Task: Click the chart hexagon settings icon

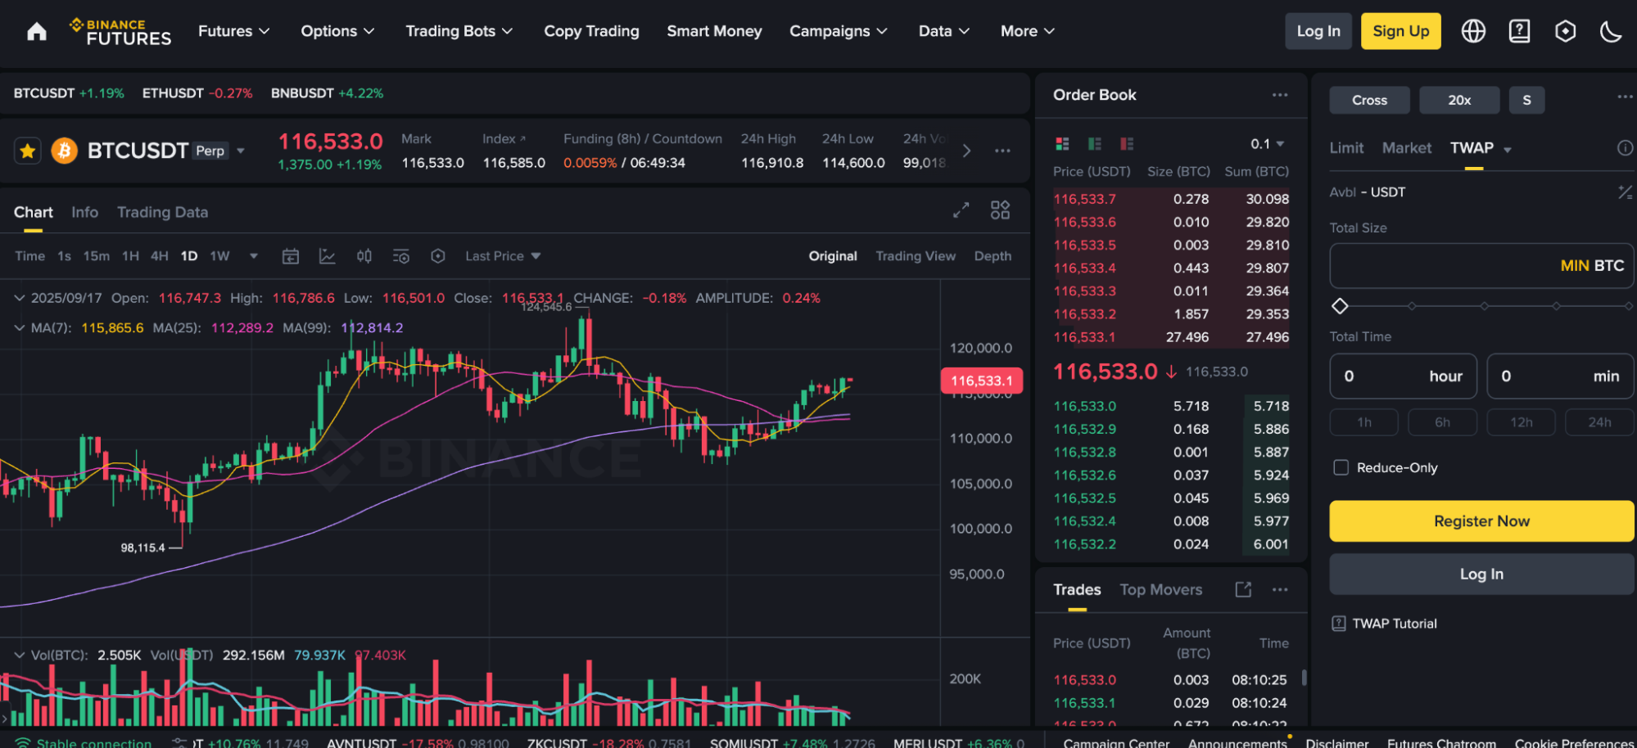Action: click(438, 256)
